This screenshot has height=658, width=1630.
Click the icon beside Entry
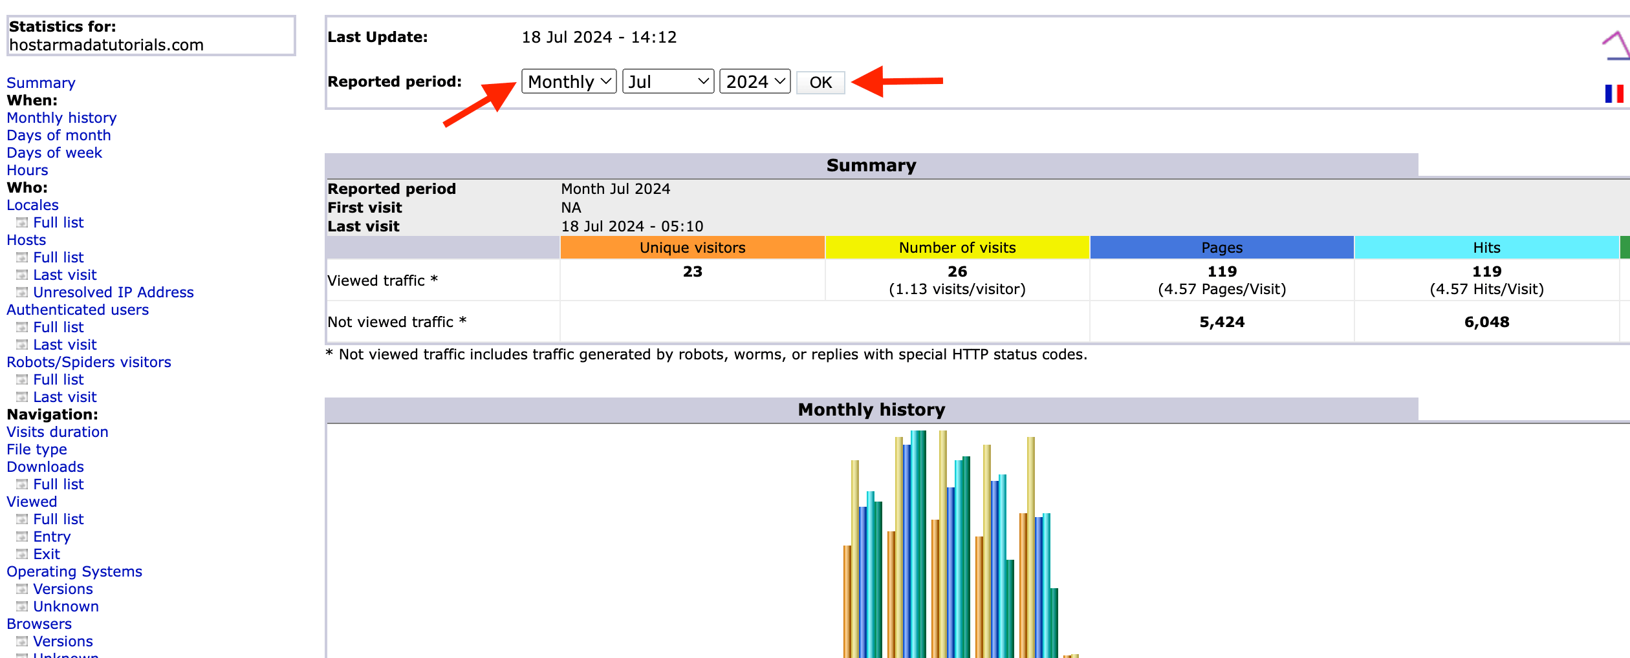[22, 536]
